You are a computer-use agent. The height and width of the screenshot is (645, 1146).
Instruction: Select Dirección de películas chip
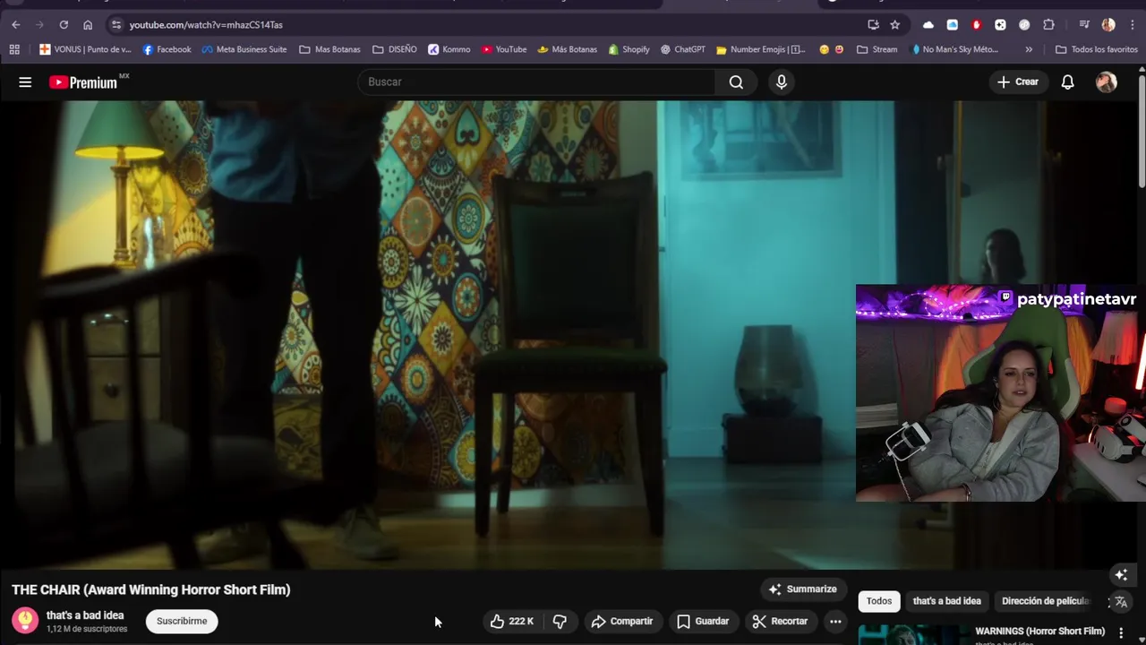pos(1045,601)
